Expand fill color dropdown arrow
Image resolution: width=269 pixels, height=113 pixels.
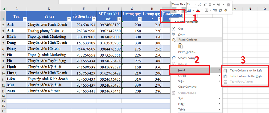click(193, 10)
